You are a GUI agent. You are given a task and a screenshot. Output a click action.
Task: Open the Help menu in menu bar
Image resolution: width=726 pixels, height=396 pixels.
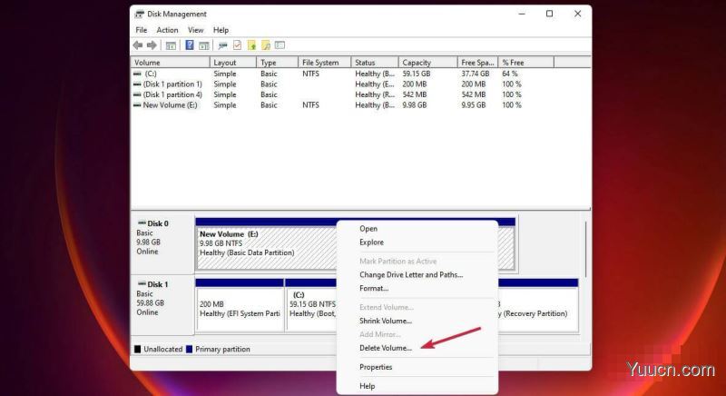coord(221,30)
